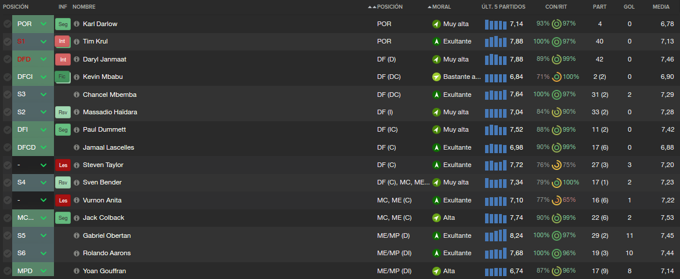Sort by GOL column header
Screen dimensions: 680x279
630,7
